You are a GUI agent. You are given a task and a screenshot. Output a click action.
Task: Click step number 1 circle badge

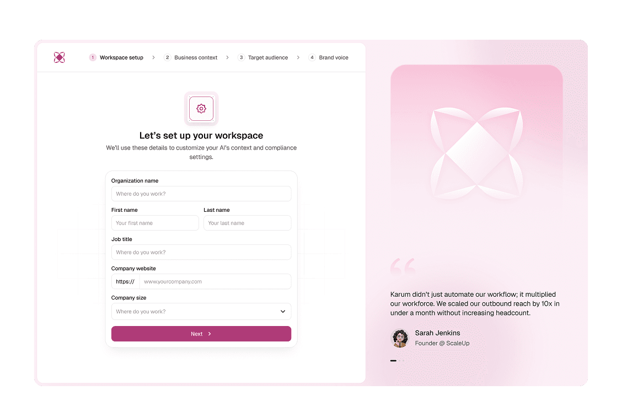point(93,57)
